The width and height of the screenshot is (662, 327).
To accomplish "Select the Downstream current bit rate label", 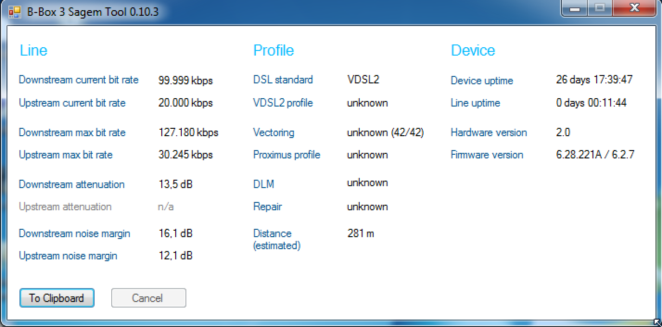I will [78, 80].
